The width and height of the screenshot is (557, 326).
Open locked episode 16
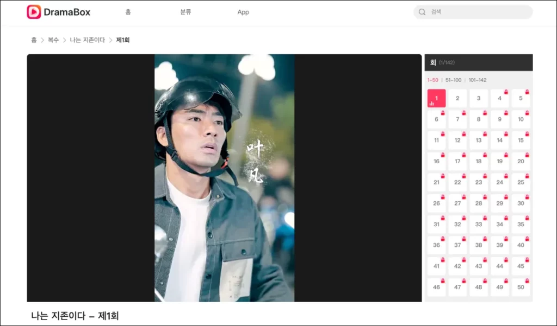(x=437, y=161)
